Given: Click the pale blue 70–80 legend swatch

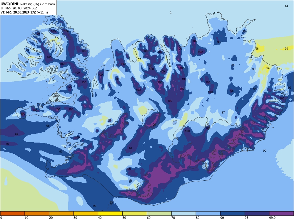Looking at the screenshot, I should pos(183,214).
